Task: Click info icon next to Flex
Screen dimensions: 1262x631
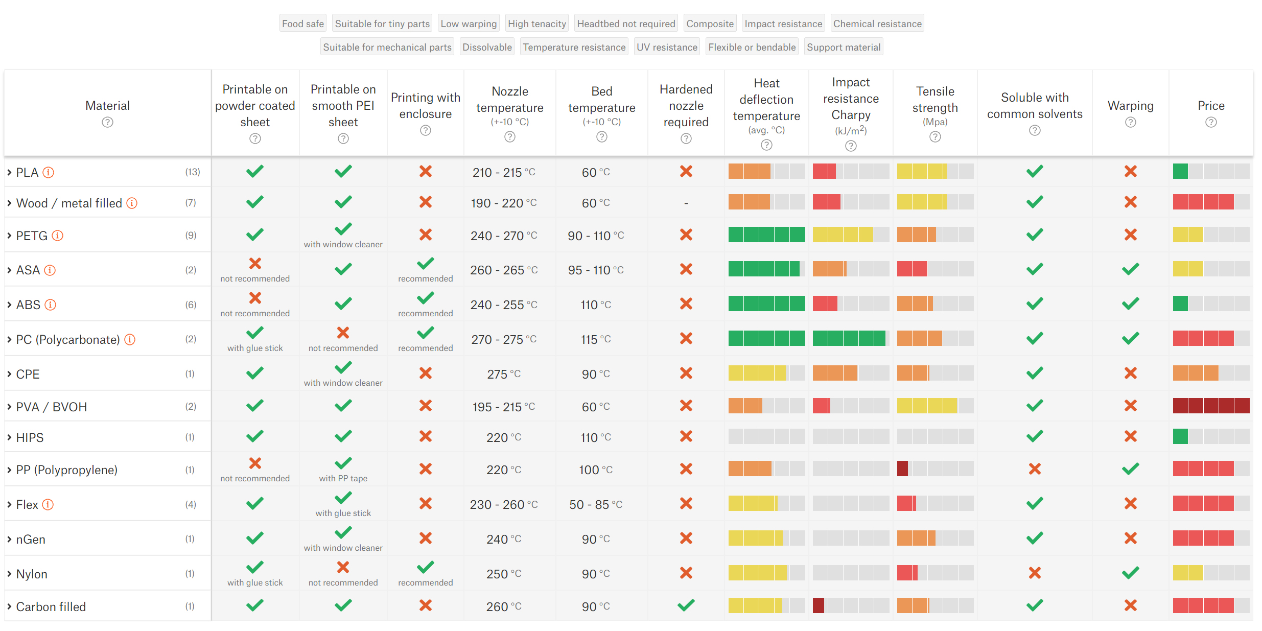Action: [48, 505]
